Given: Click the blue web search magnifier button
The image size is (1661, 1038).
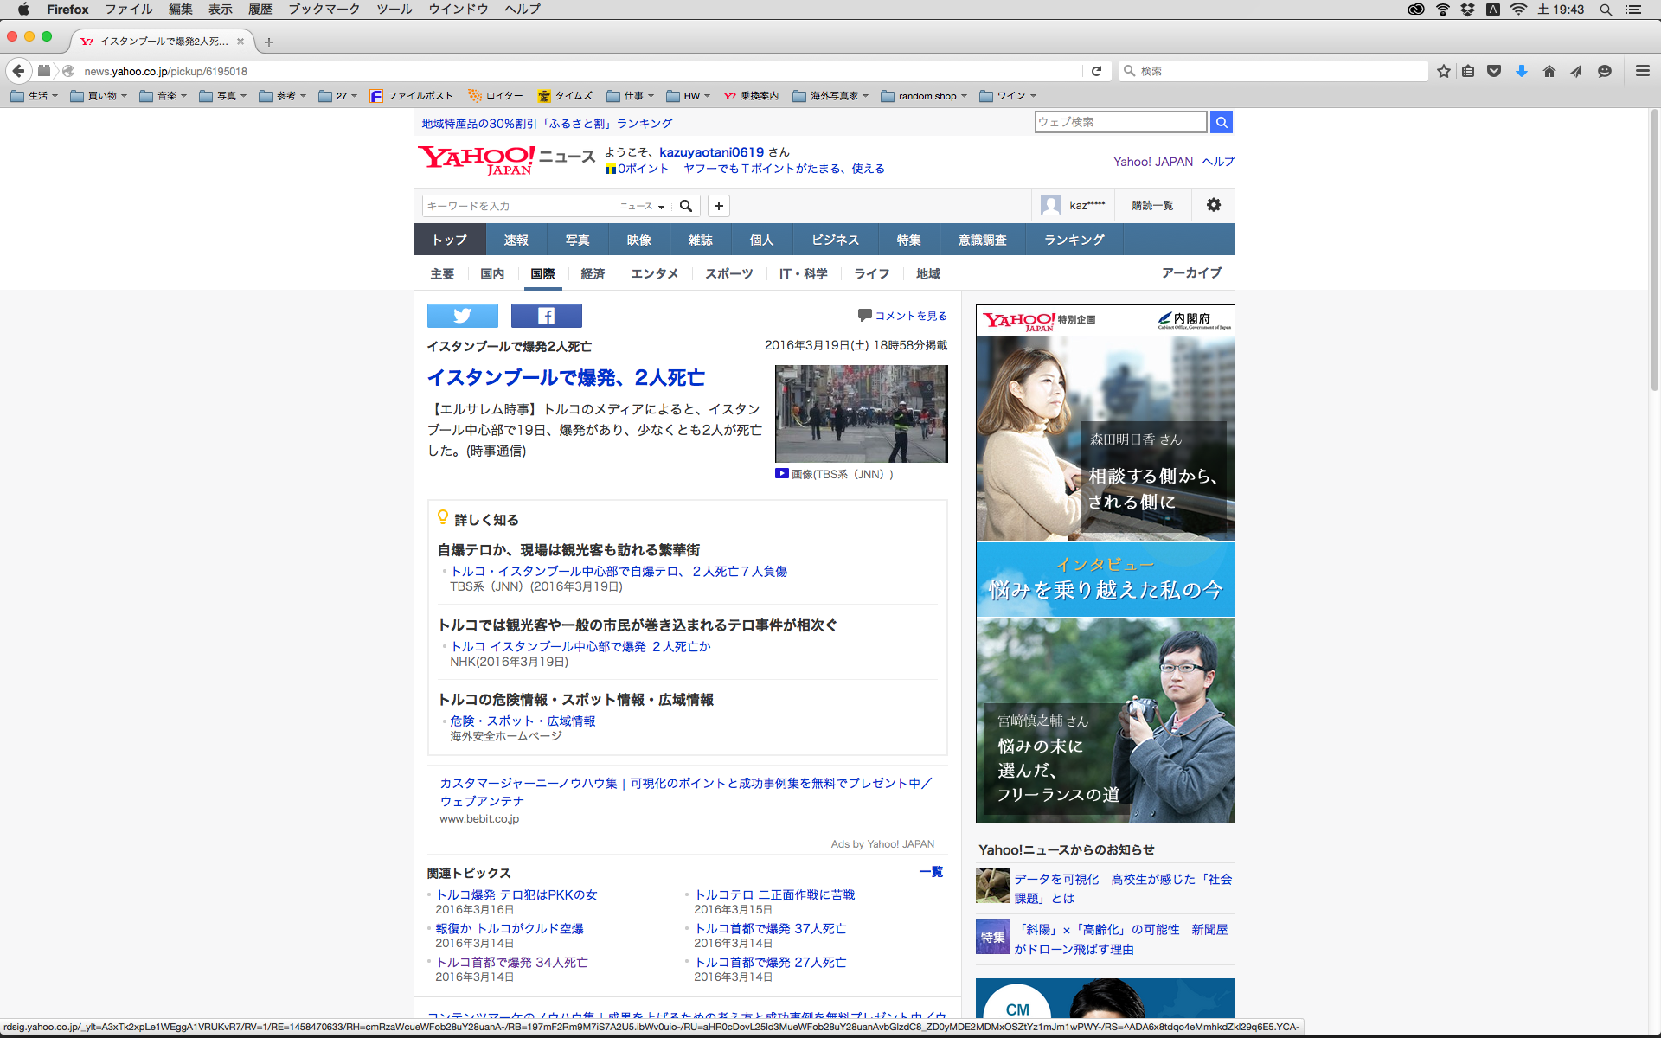Looking at the screenshot, I should (1221, 122).
